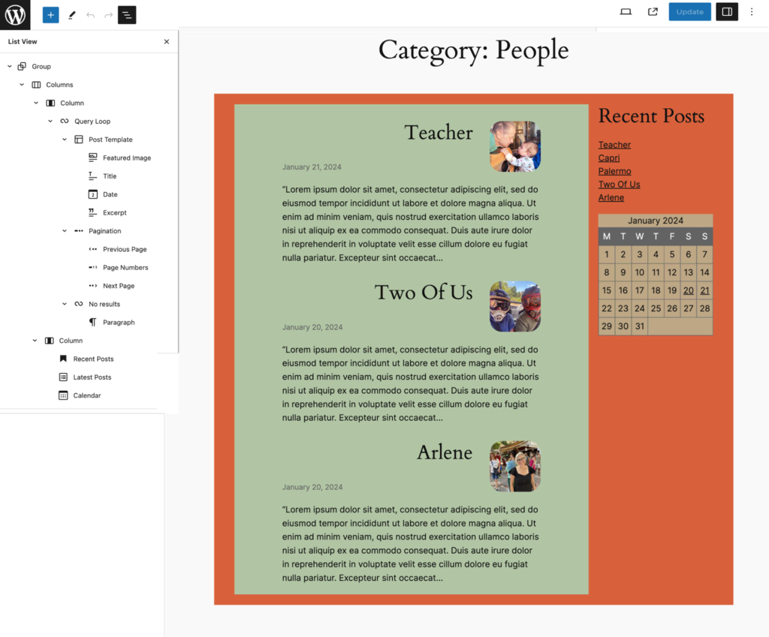This screenshot has width=769, height=637.
Task: Open View page in new tab icon
Action: (x=653, y=12)
